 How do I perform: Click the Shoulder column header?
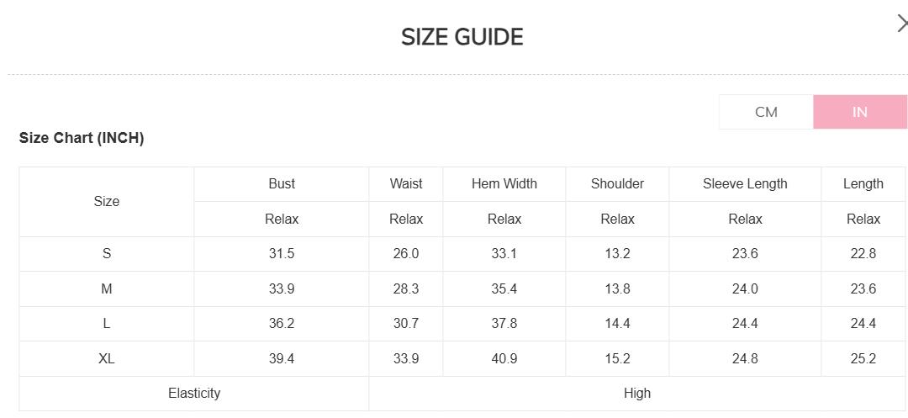pyautogui.click(x=617, y=184)
